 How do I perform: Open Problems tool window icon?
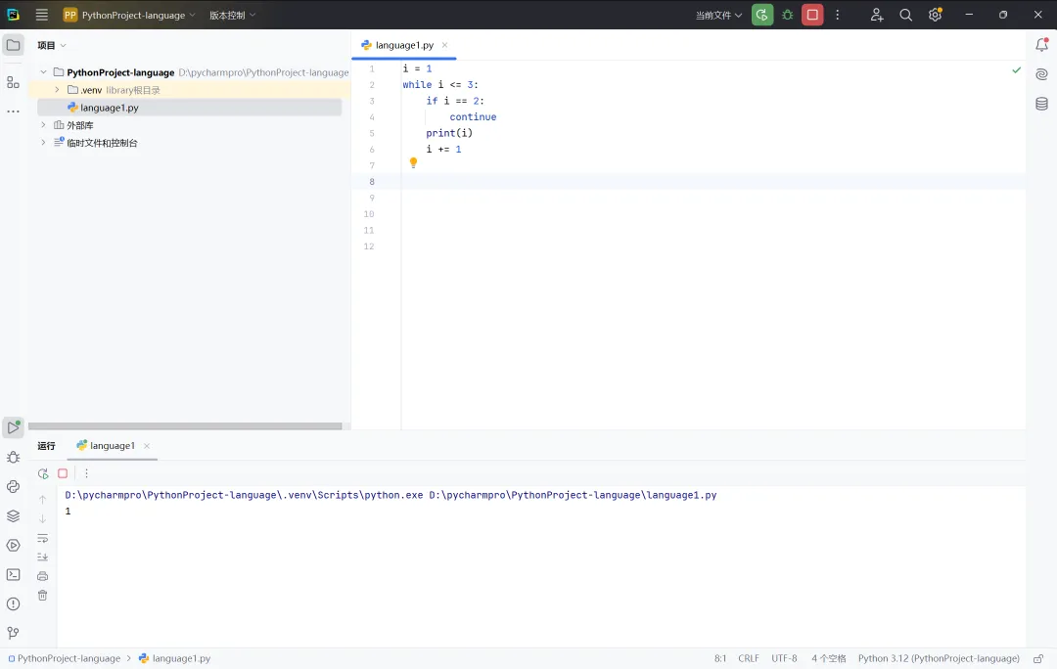click(x=13, y=603)
